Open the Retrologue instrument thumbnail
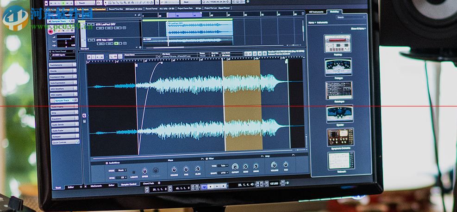The image size is (457, 212). [339, 90]
